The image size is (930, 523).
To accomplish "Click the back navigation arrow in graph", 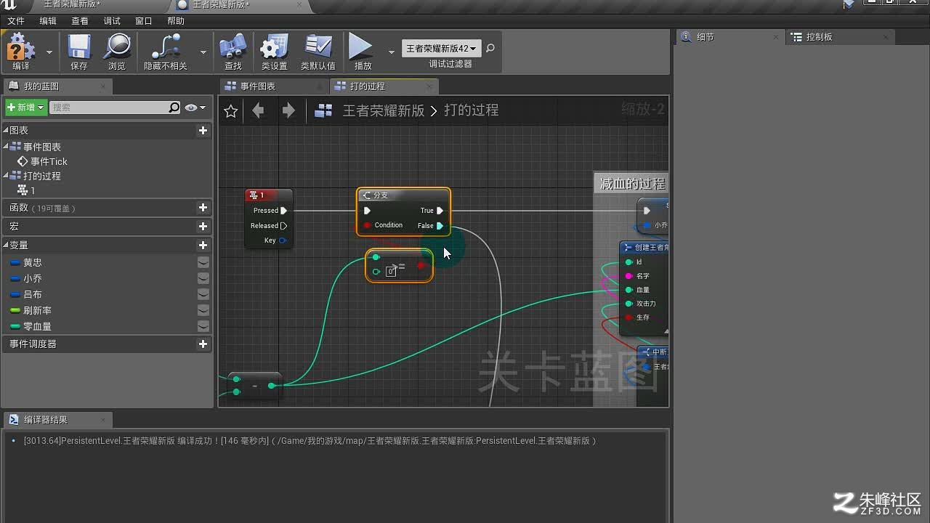I will click(258, 110).
